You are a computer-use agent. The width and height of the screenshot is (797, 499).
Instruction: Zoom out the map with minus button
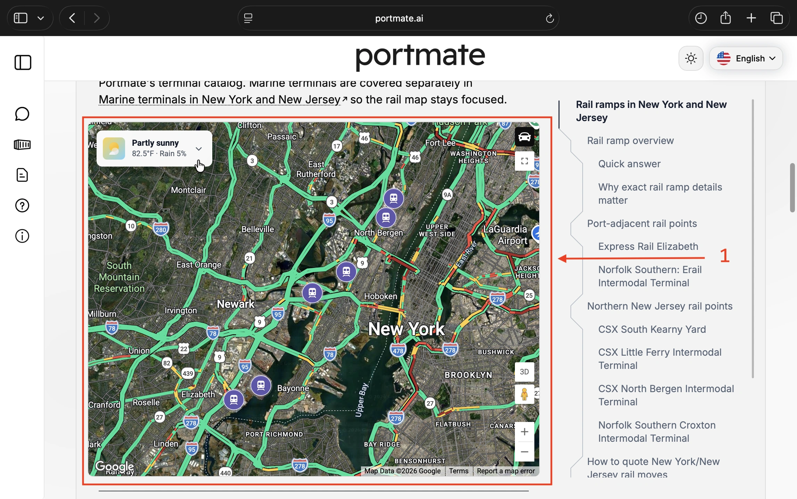[x=524, y=452]
